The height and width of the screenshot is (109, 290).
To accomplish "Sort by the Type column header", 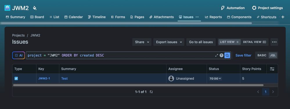I will pos(18,69).
